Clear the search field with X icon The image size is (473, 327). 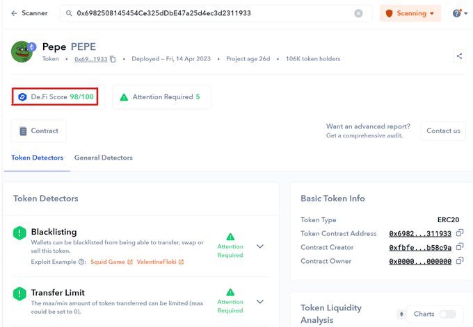[x=358, y=13]
